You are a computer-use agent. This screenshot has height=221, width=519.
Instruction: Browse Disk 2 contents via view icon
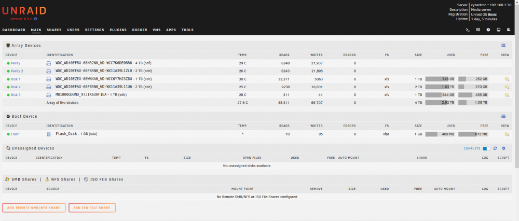click(x=507, y=87)
